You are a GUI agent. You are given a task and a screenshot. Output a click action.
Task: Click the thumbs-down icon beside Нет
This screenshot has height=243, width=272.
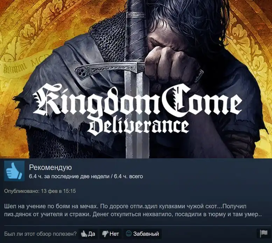click(x=105, y=234)
